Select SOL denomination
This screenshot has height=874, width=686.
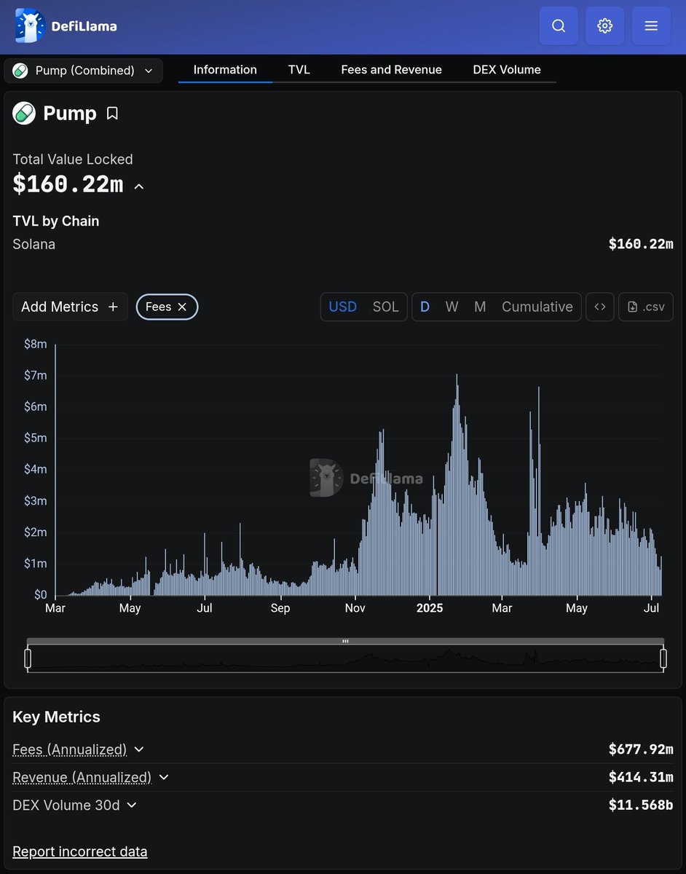click(x=386, y=307)
